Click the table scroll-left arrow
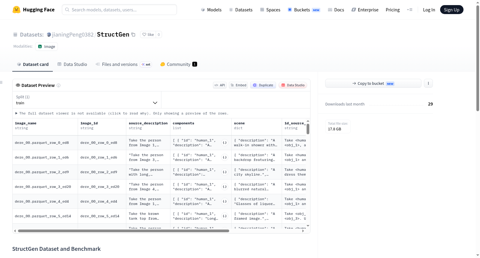Screen dimensions: 480x258 point(15,231)
